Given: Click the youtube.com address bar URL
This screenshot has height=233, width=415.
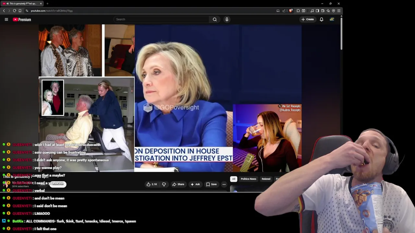Looking at the screenshot, I should pyautogui.click(x=52, y=11).
